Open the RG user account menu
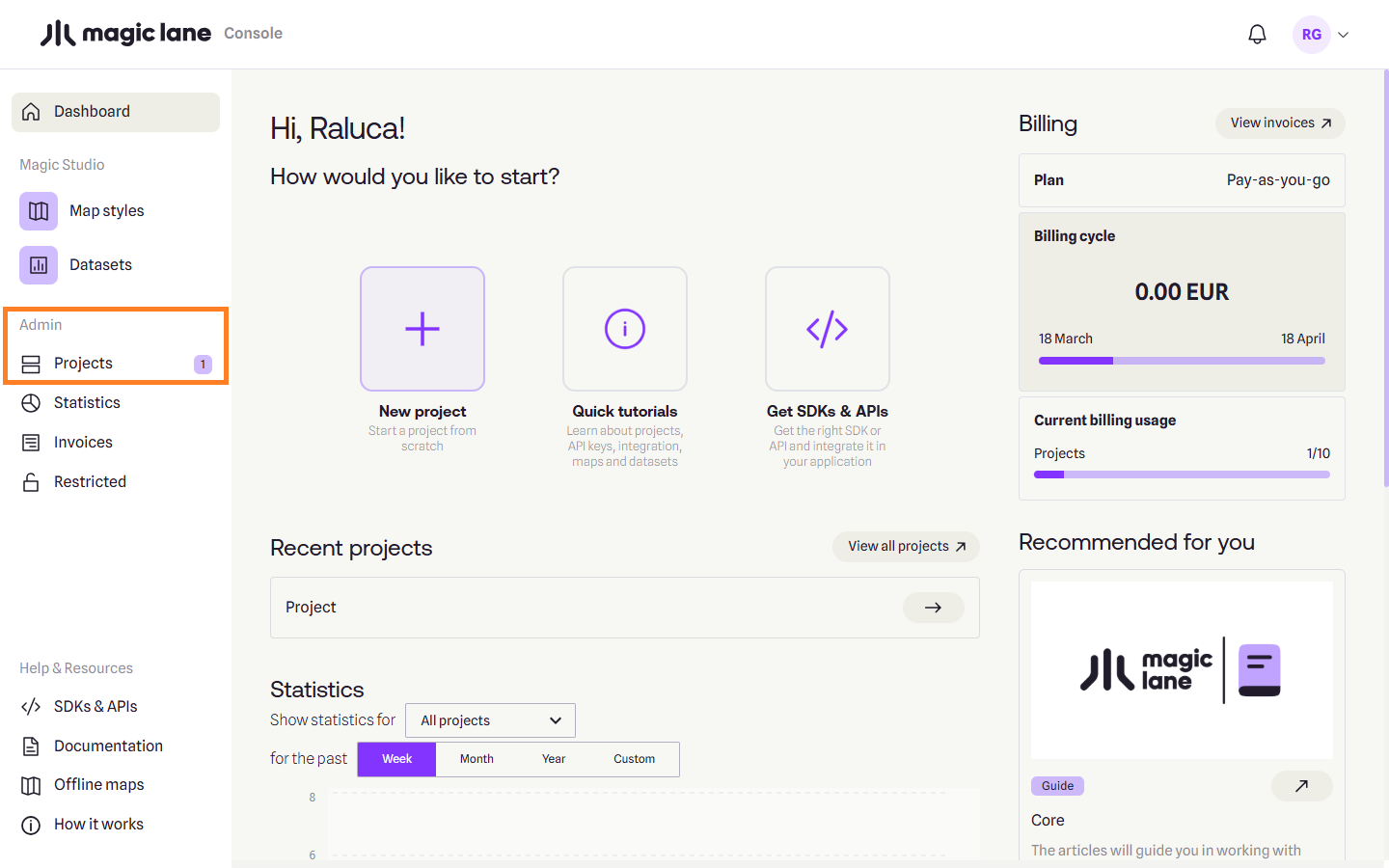This screenshot has width=1389, height=868. tap(1321, 35)
